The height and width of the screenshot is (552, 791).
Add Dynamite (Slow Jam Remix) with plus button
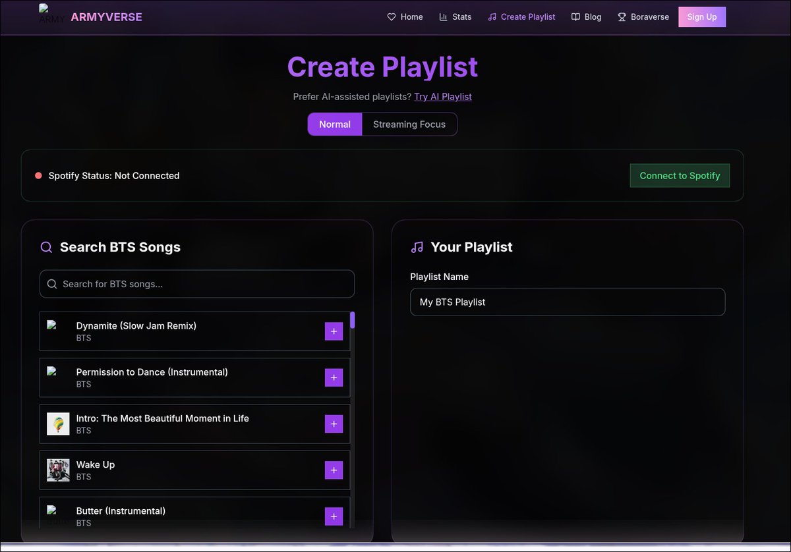tap(334, 331)
